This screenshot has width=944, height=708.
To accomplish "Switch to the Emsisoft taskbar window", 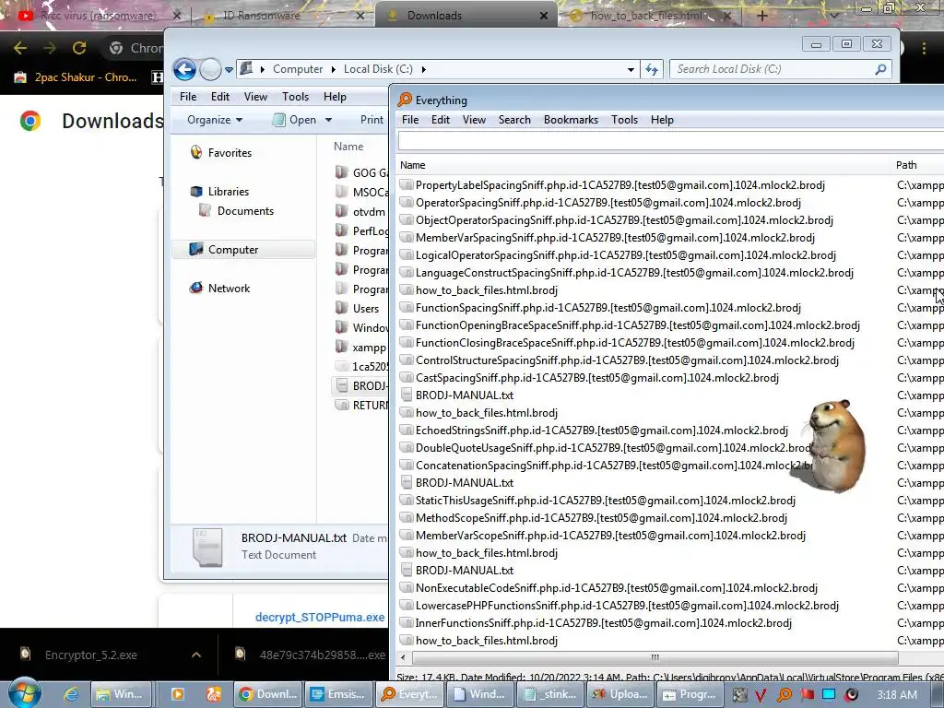I will [337, 694].
